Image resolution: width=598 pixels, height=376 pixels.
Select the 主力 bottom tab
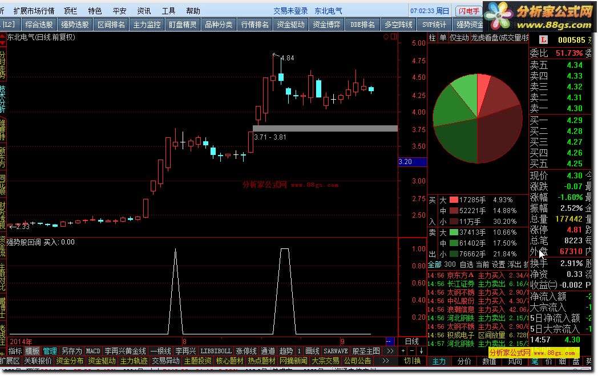pyautogui.click(x=439, y=361)
